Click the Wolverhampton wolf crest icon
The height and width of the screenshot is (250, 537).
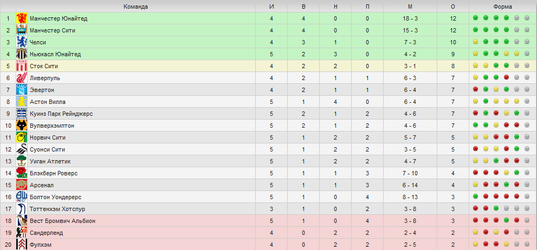tap(22, 126)
